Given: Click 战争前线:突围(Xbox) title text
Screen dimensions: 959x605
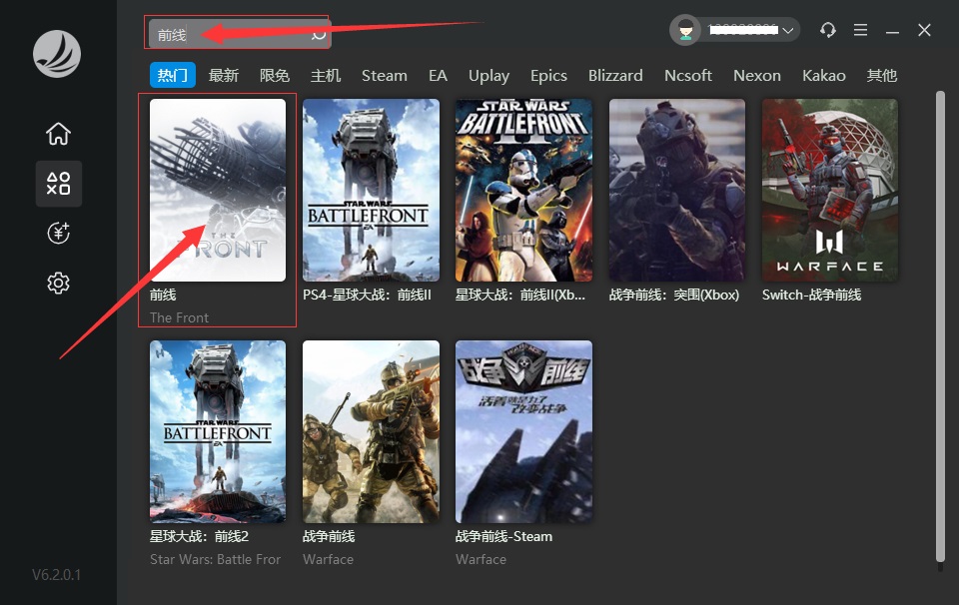Looking at the screenshot, I should point(674,295).
